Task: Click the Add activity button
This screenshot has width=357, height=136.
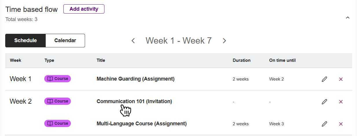Action: 84,9
